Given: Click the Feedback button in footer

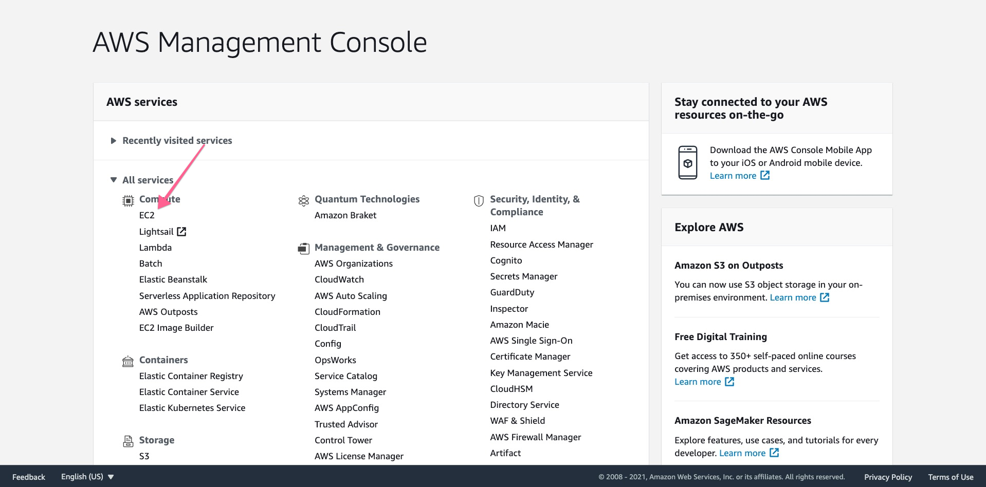Looking at the screenshot, I should (29, 477).
